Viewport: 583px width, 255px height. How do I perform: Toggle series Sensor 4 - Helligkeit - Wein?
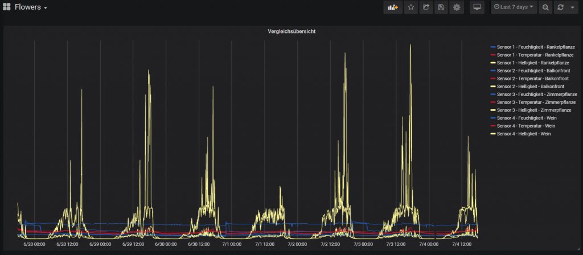click(524, 134)
